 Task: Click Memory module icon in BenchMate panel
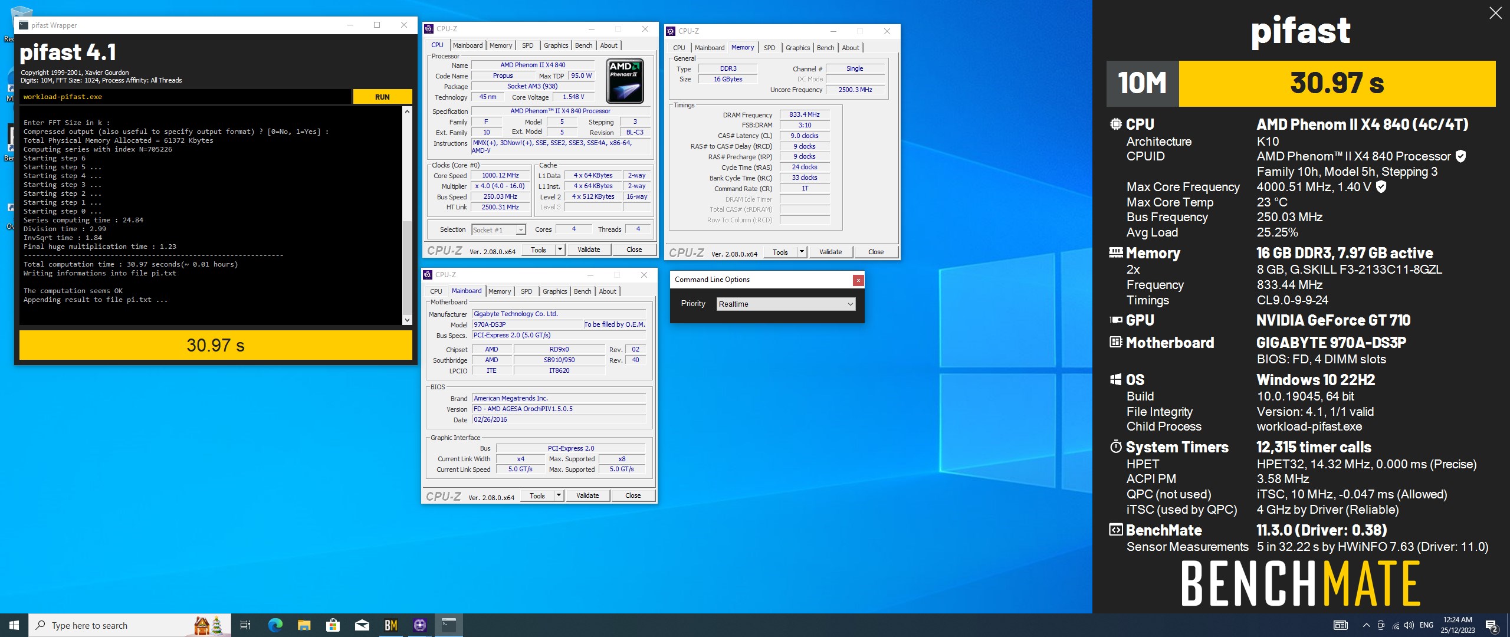(x=1115, y=253)
